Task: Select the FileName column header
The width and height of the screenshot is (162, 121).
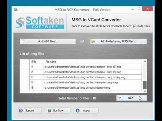Action: [93, 62]
